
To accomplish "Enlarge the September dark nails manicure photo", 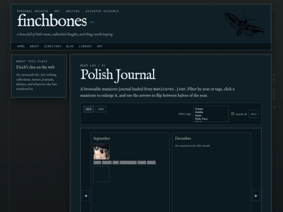I will [102, 152].
